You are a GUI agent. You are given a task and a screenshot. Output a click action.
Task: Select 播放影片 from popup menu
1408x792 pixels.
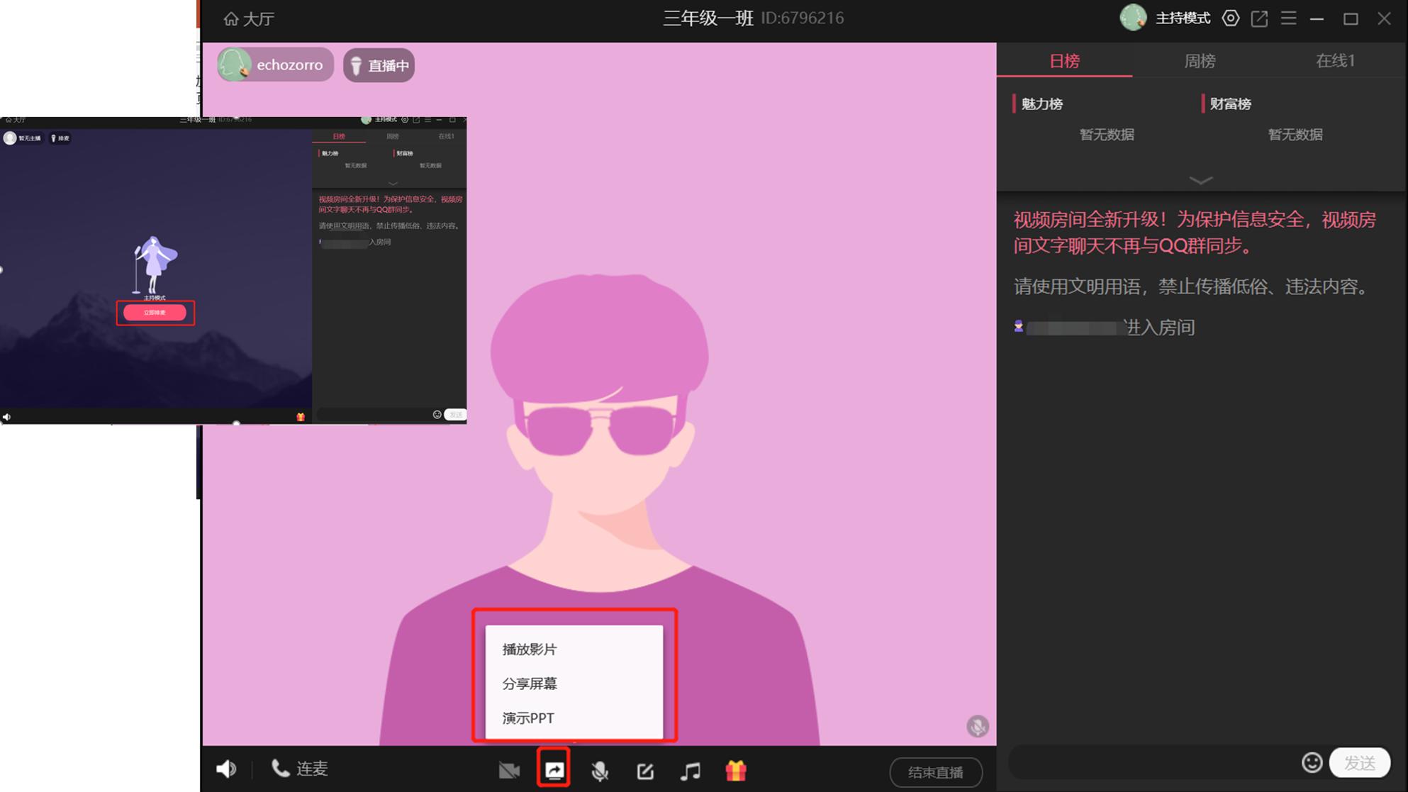click(x=530, y=649)
